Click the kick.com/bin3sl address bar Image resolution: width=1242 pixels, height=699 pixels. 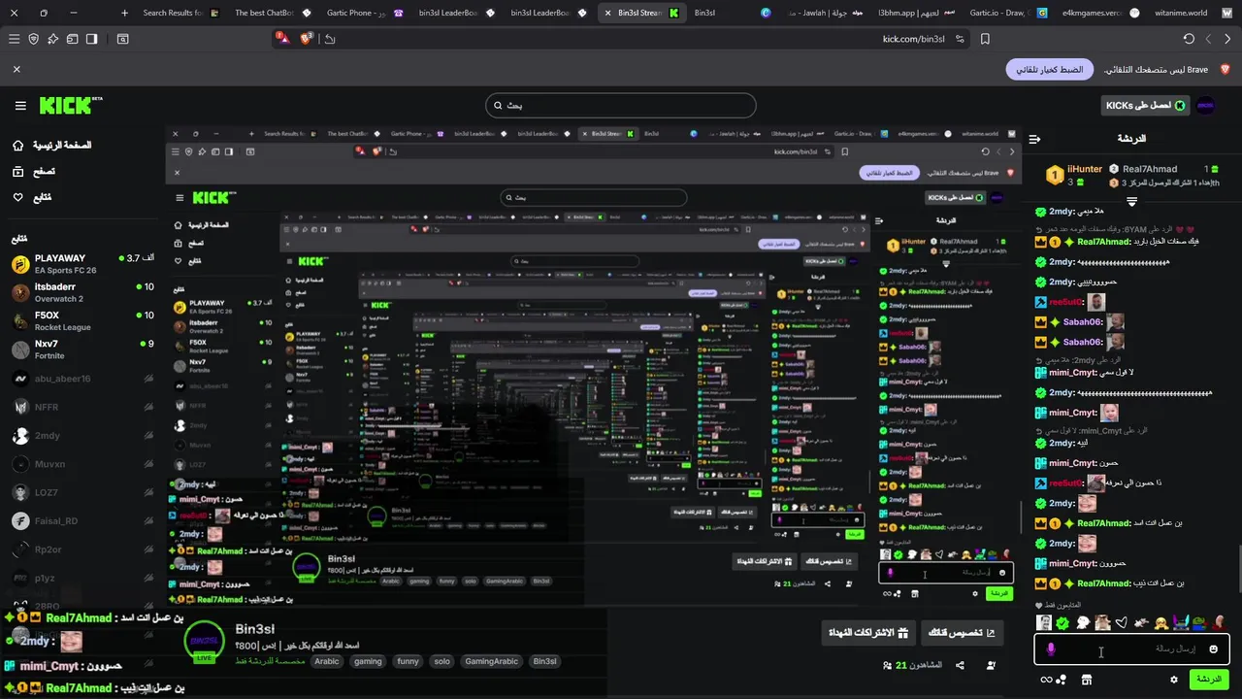tap(913, 39)
